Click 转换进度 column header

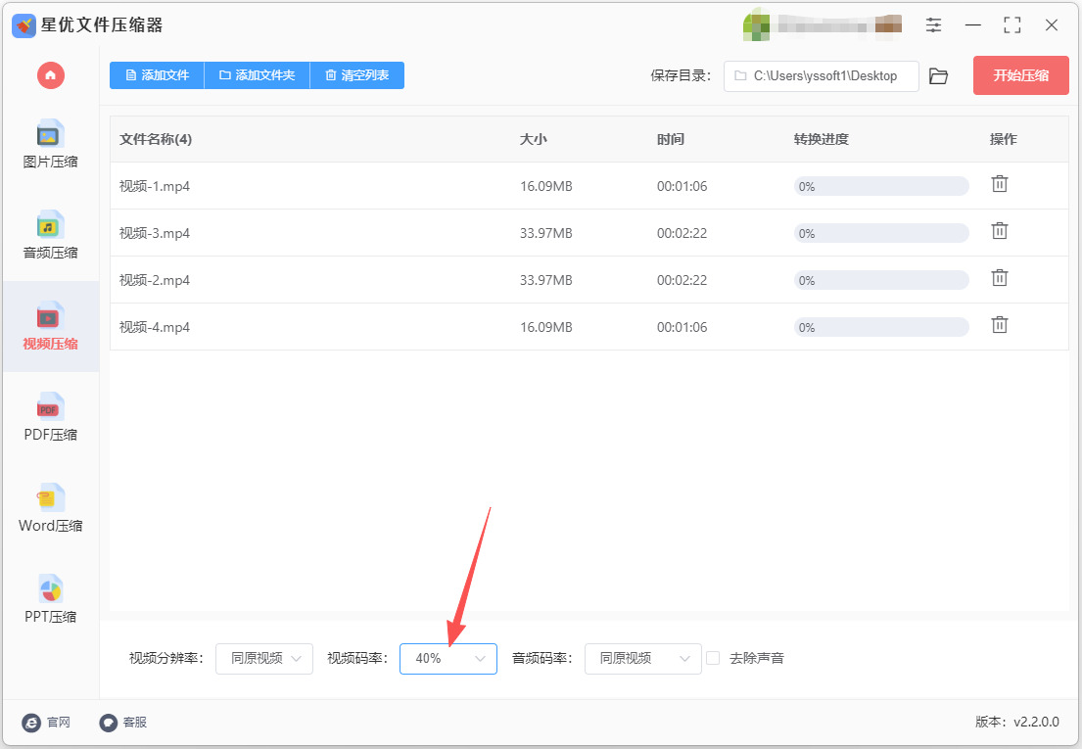click(x=822, y=139)
